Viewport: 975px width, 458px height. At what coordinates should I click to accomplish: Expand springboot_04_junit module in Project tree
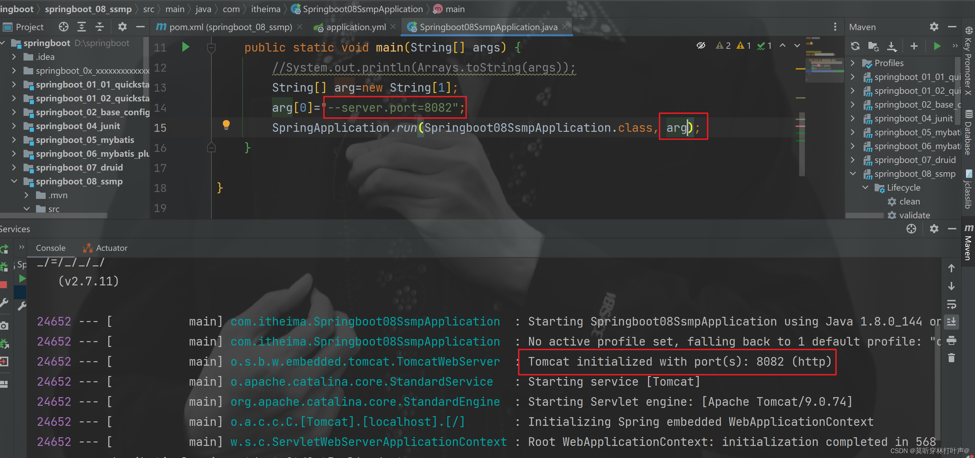point(14,126)
